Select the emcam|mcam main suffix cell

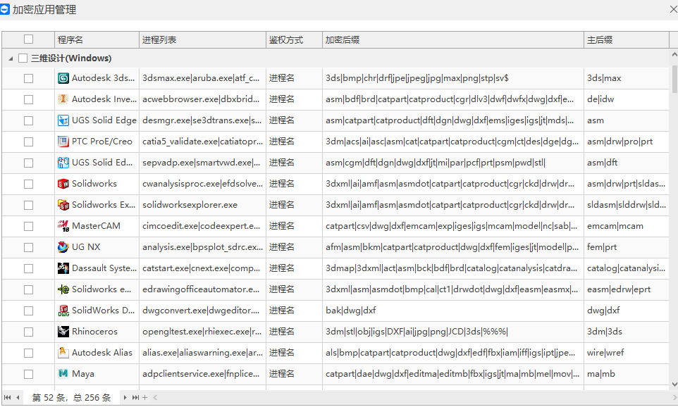click(x=627, y=226)
